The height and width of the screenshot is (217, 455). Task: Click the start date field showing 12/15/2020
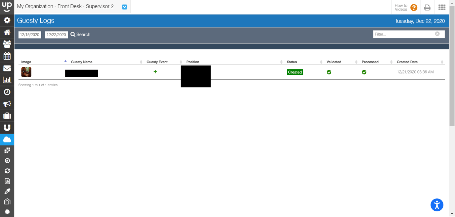29,34
